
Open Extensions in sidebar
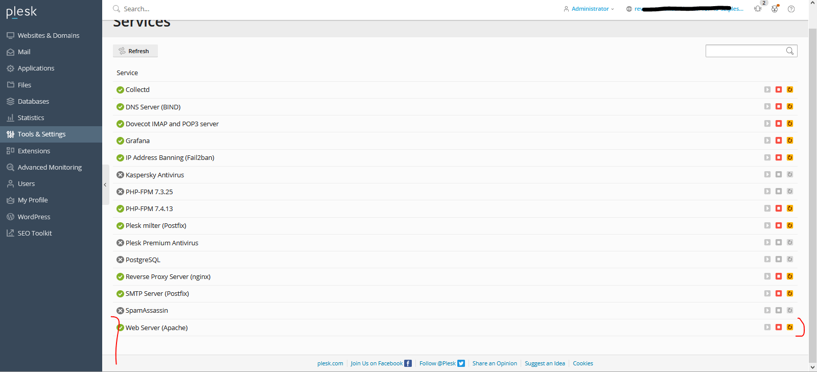coord(51,151)
